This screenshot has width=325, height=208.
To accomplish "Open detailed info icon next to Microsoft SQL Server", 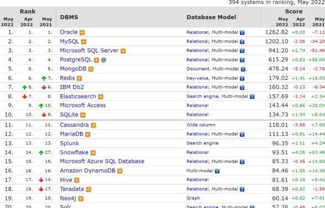I will point(123,51).
